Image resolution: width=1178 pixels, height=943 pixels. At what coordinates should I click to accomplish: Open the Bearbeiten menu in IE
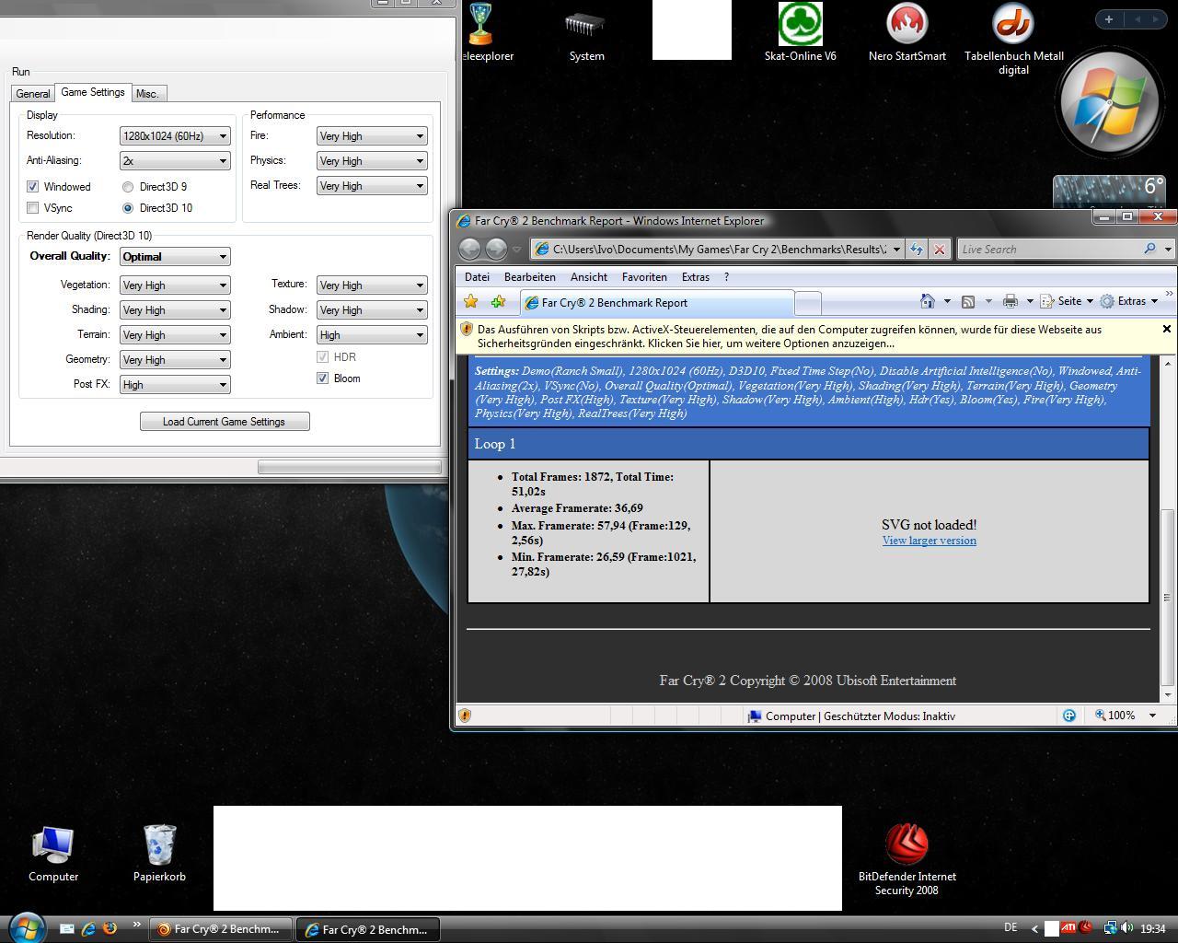click(x=529, y=276)
